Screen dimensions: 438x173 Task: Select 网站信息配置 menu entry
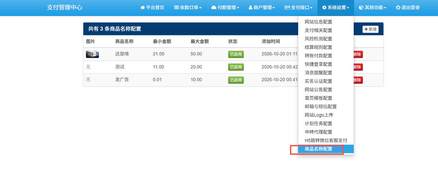326,22
